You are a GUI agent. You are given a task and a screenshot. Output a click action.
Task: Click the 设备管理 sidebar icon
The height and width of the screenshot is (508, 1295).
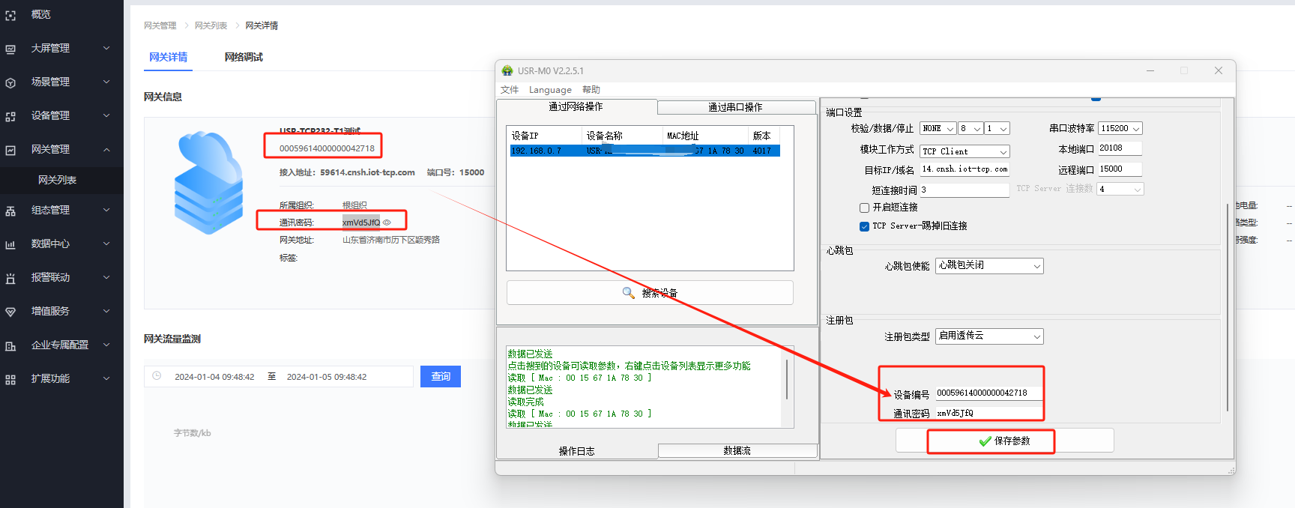(x=10, y=116)
